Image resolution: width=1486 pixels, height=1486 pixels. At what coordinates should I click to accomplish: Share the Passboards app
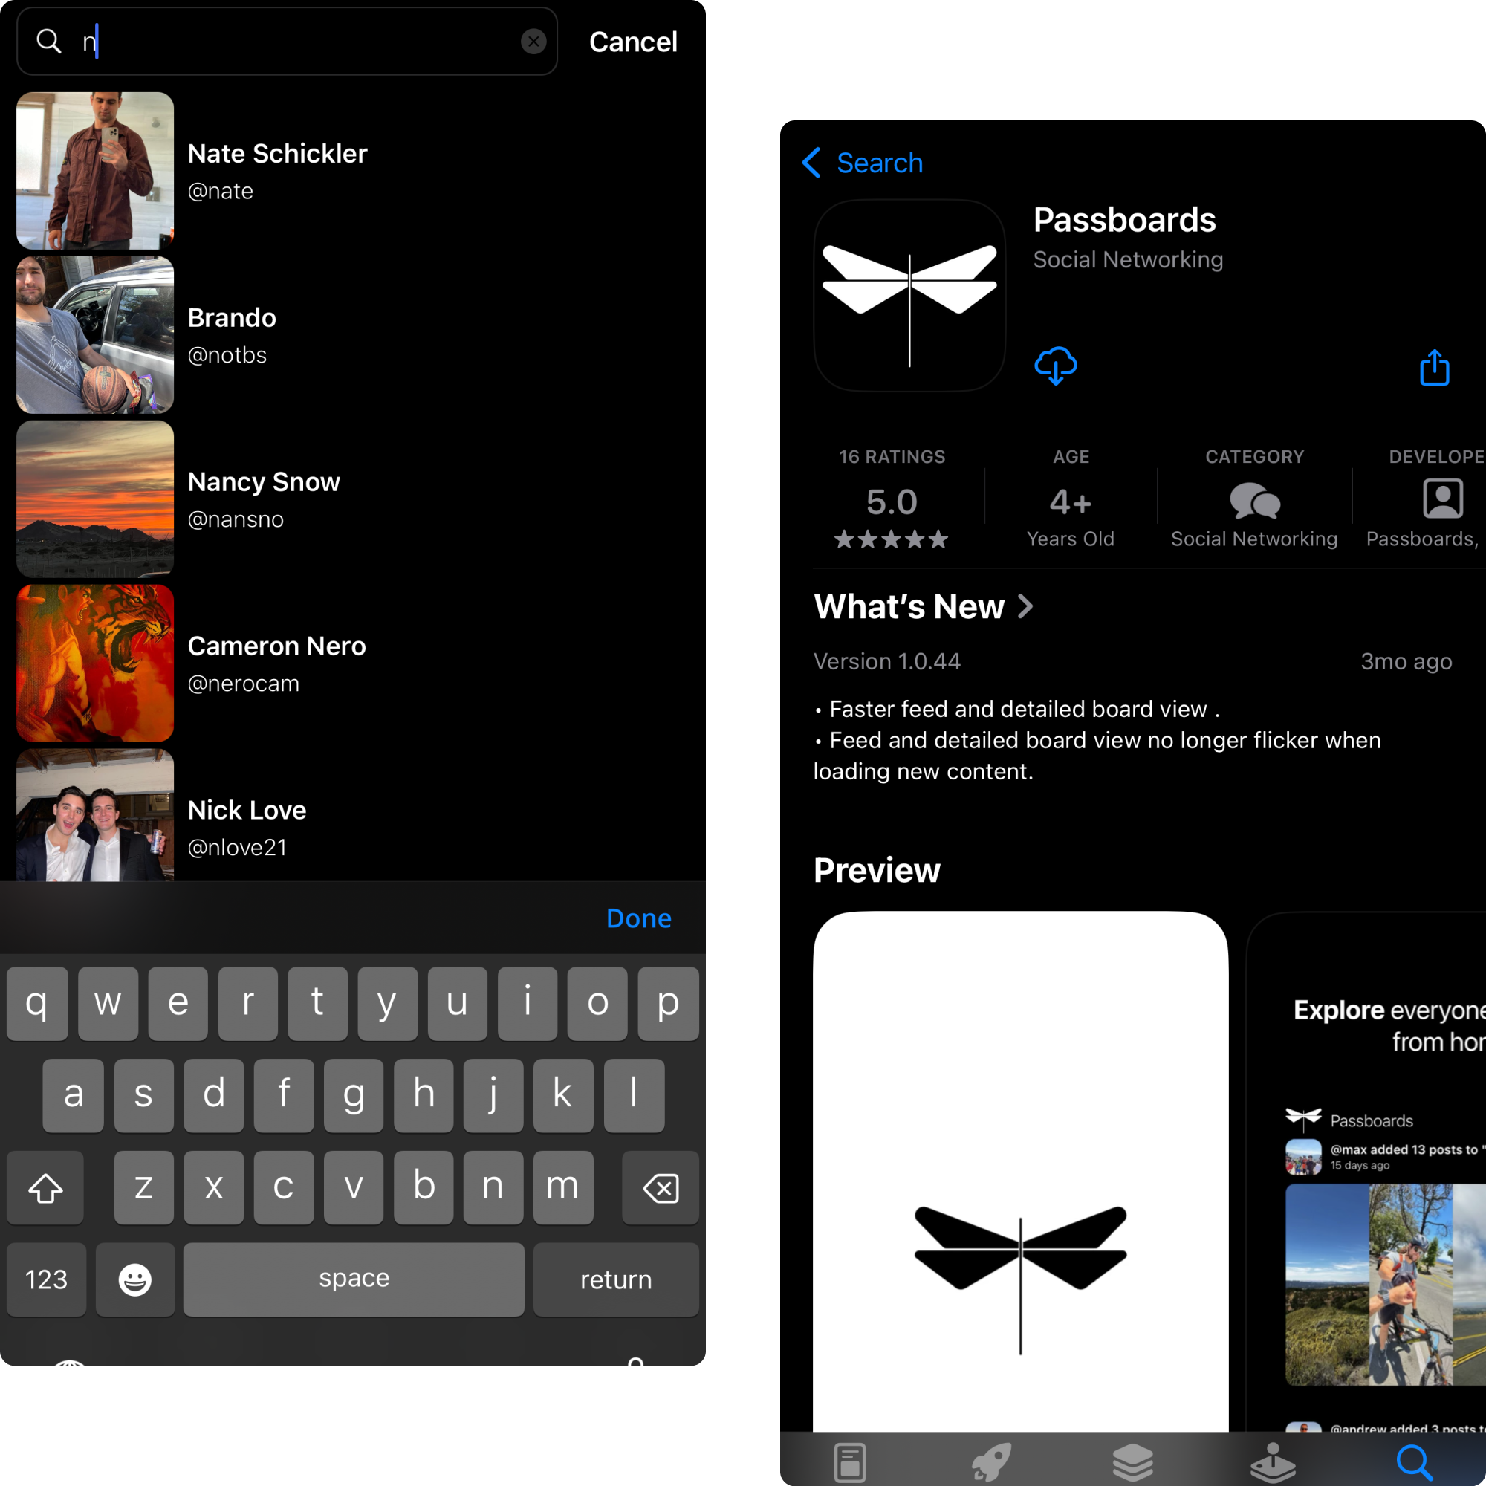tap(1435, 367)
